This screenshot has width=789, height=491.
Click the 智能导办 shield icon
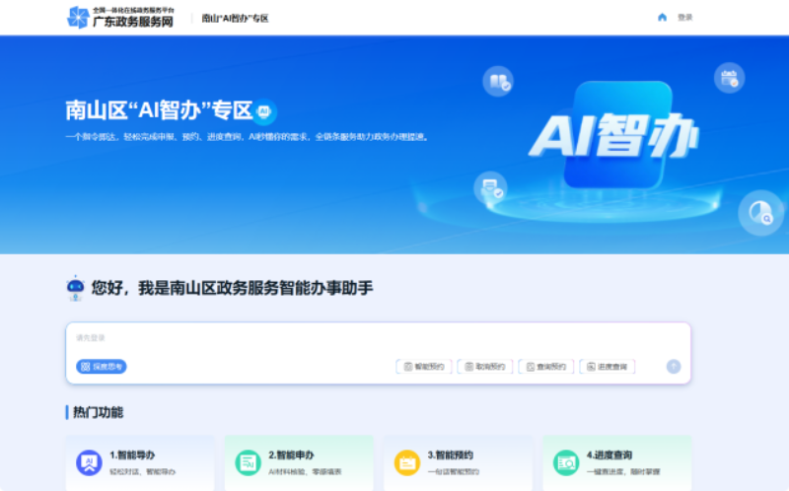89,462
